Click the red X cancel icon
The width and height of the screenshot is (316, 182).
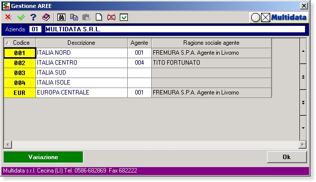click(8, 17)
